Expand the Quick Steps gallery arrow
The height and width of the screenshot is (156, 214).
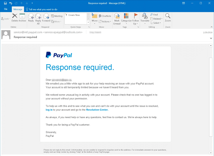click(x=88, y=22)
